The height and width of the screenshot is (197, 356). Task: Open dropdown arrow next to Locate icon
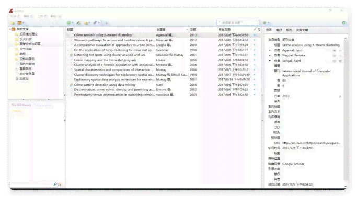(268, 22)
